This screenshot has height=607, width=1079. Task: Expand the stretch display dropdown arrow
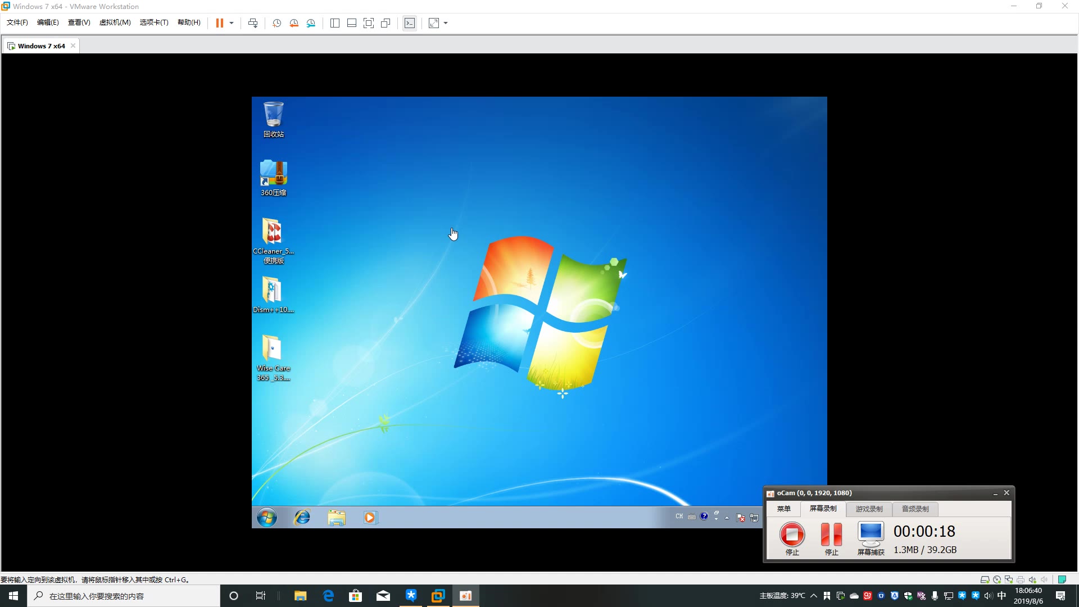[446, 23]
